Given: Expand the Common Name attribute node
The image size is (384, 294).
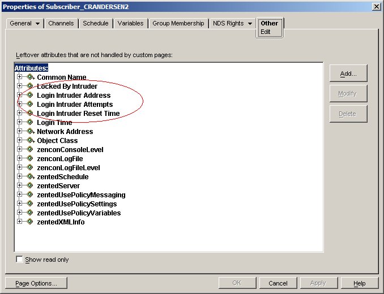Looking at the screenshot, I should (20, 77).
